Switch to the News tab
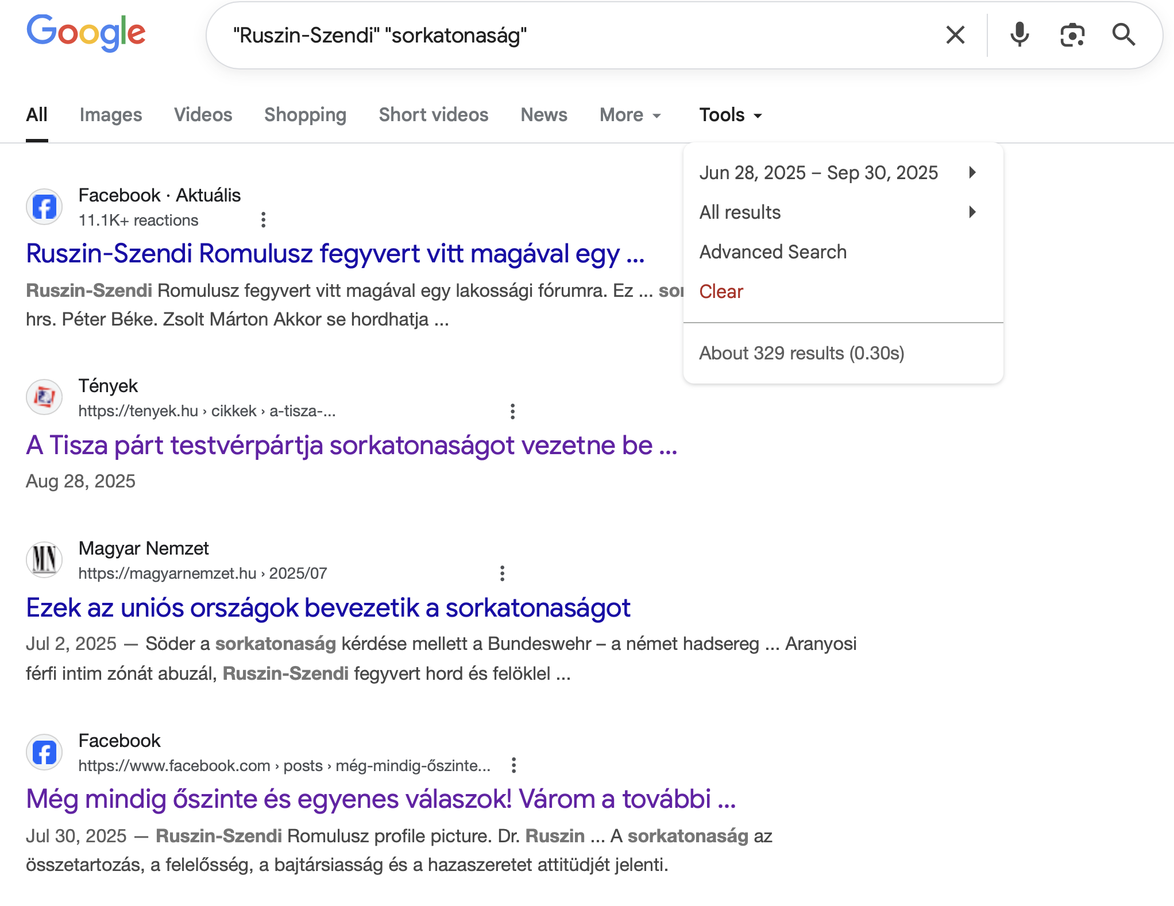This screenshot has width=1174, height=906. (x=543, y=115)
